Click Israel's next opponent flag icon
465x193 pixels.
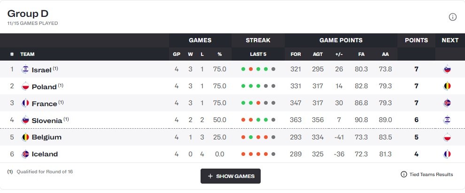pos(447,69)
